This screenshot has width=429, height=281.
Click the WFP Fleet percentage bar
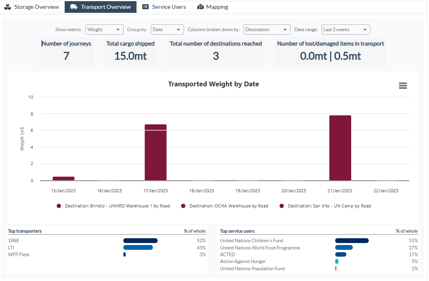[x=124, y=254]
